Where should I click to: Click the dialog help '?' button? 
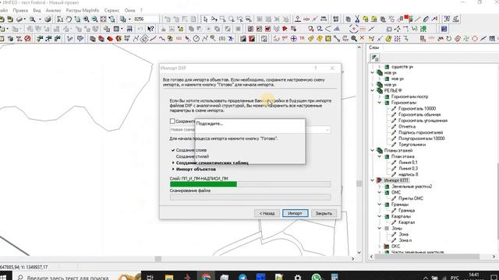click(x=316, y=68)
